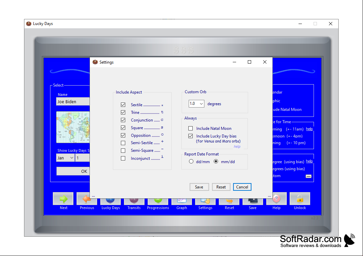Select mm/dd date format
This screenshot has height=256, width=363.
click(216, 161)
